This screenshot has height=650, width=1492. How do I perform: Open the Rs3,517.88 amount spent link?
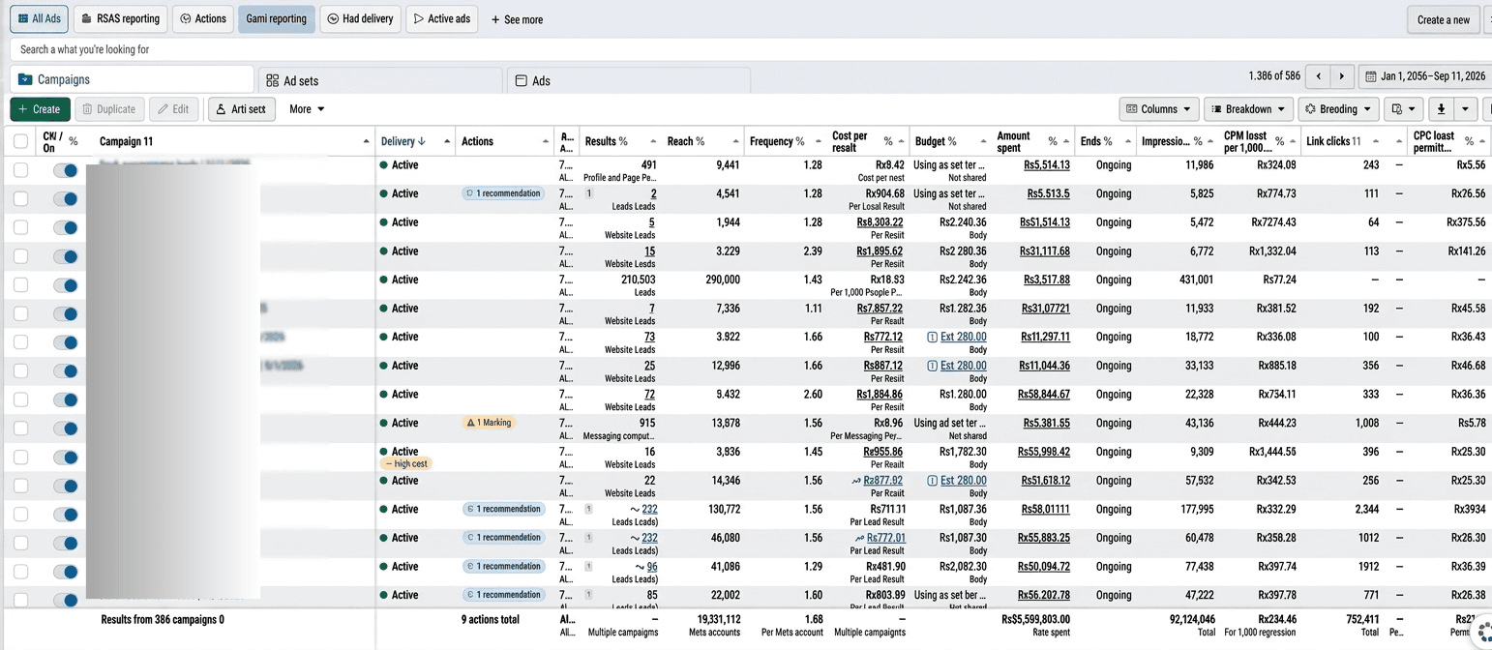[1047, 280]
